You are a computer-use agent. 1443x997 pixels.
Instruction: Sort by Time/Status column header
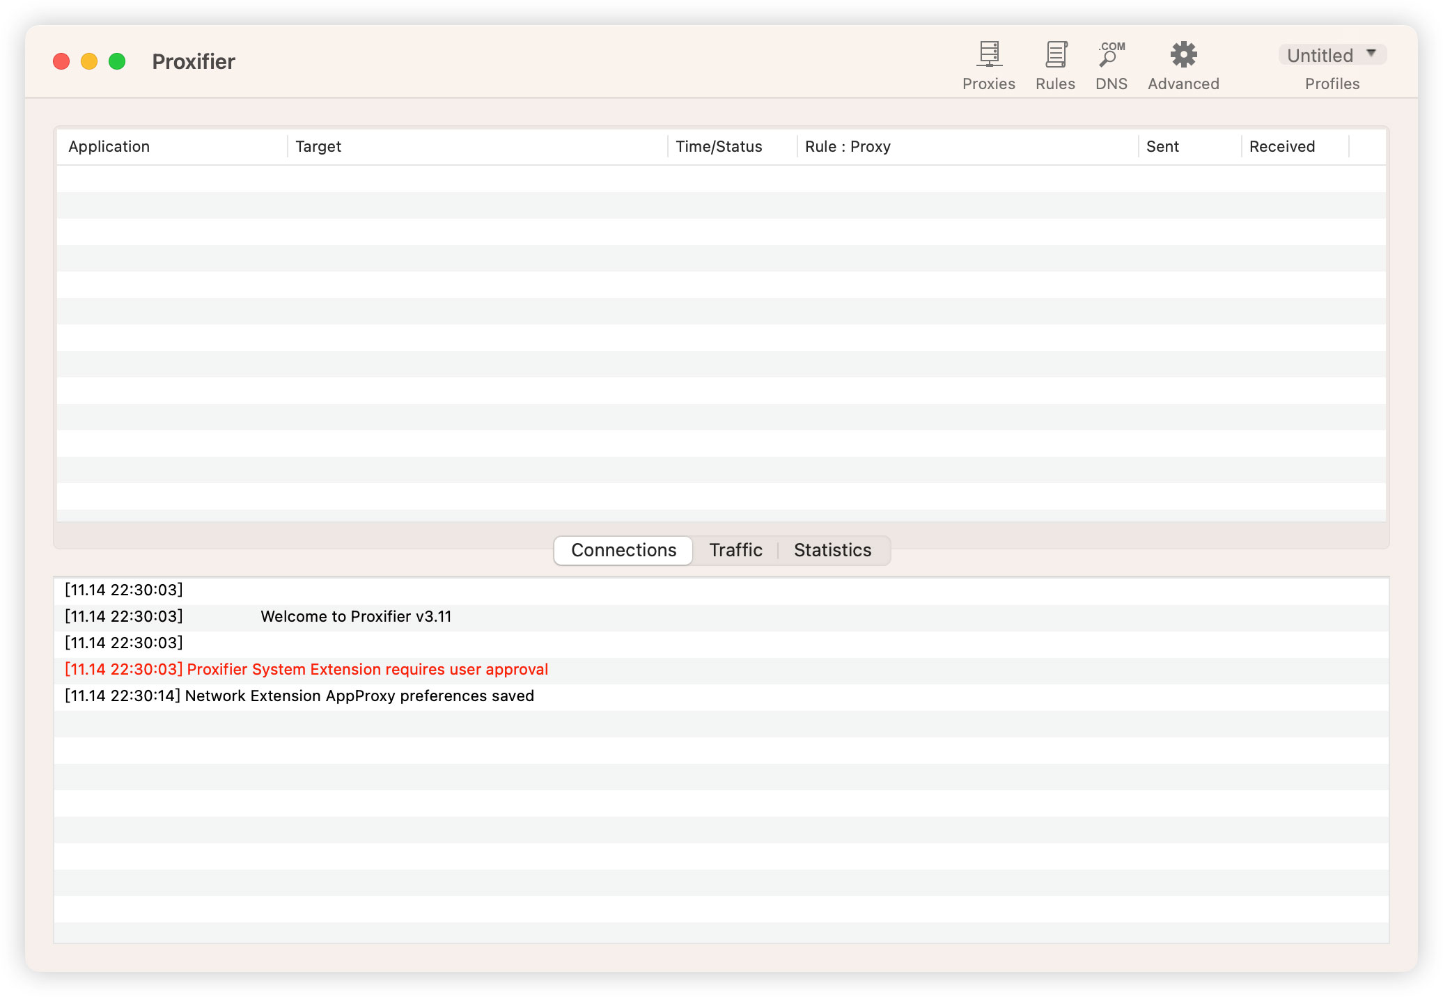733,146
